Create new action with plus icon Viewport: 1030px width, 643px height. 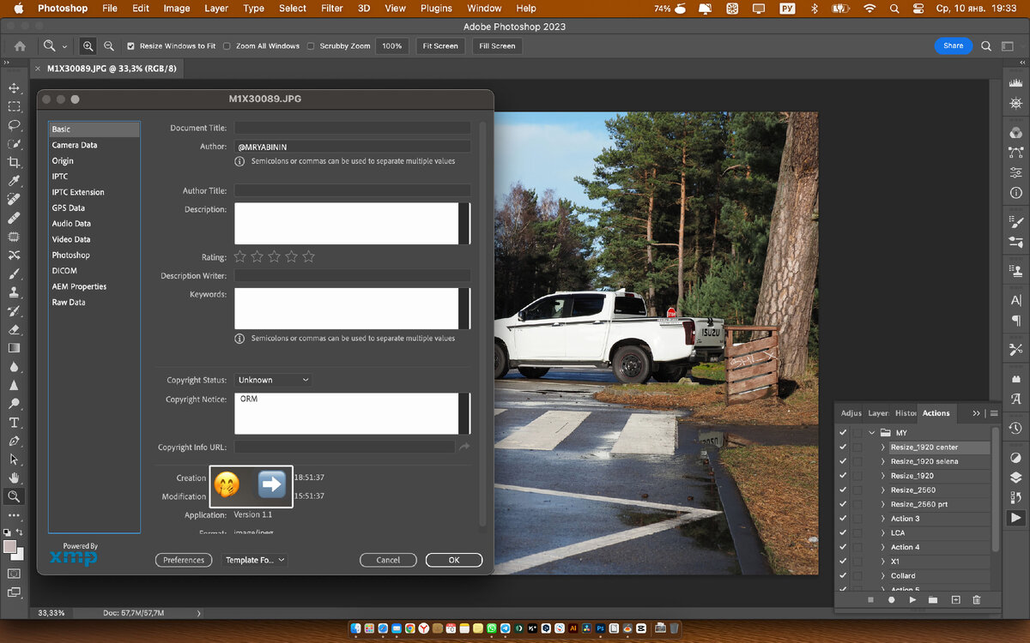pos(955,600)
